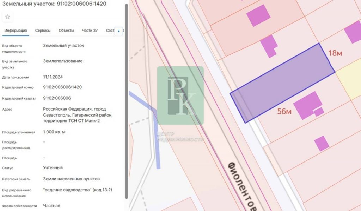The width and height of the screenshot is (361, 211).
Task: Switch to the Сервисы tab
Action: [43, 31]
